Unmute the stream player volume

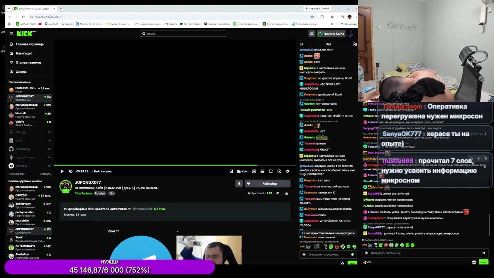click(x=71, y=171)
